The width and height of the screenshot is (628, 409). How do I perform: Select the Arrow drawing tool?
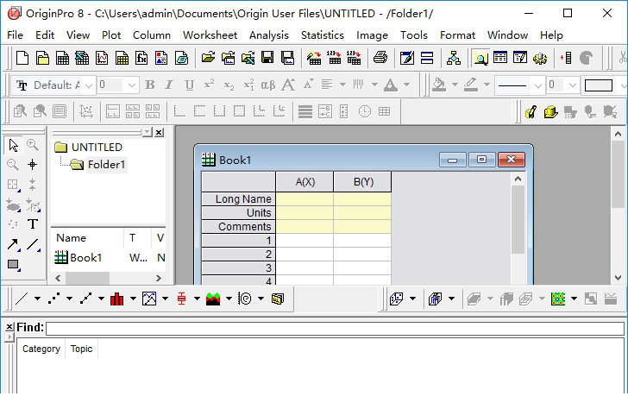[13, 244]
